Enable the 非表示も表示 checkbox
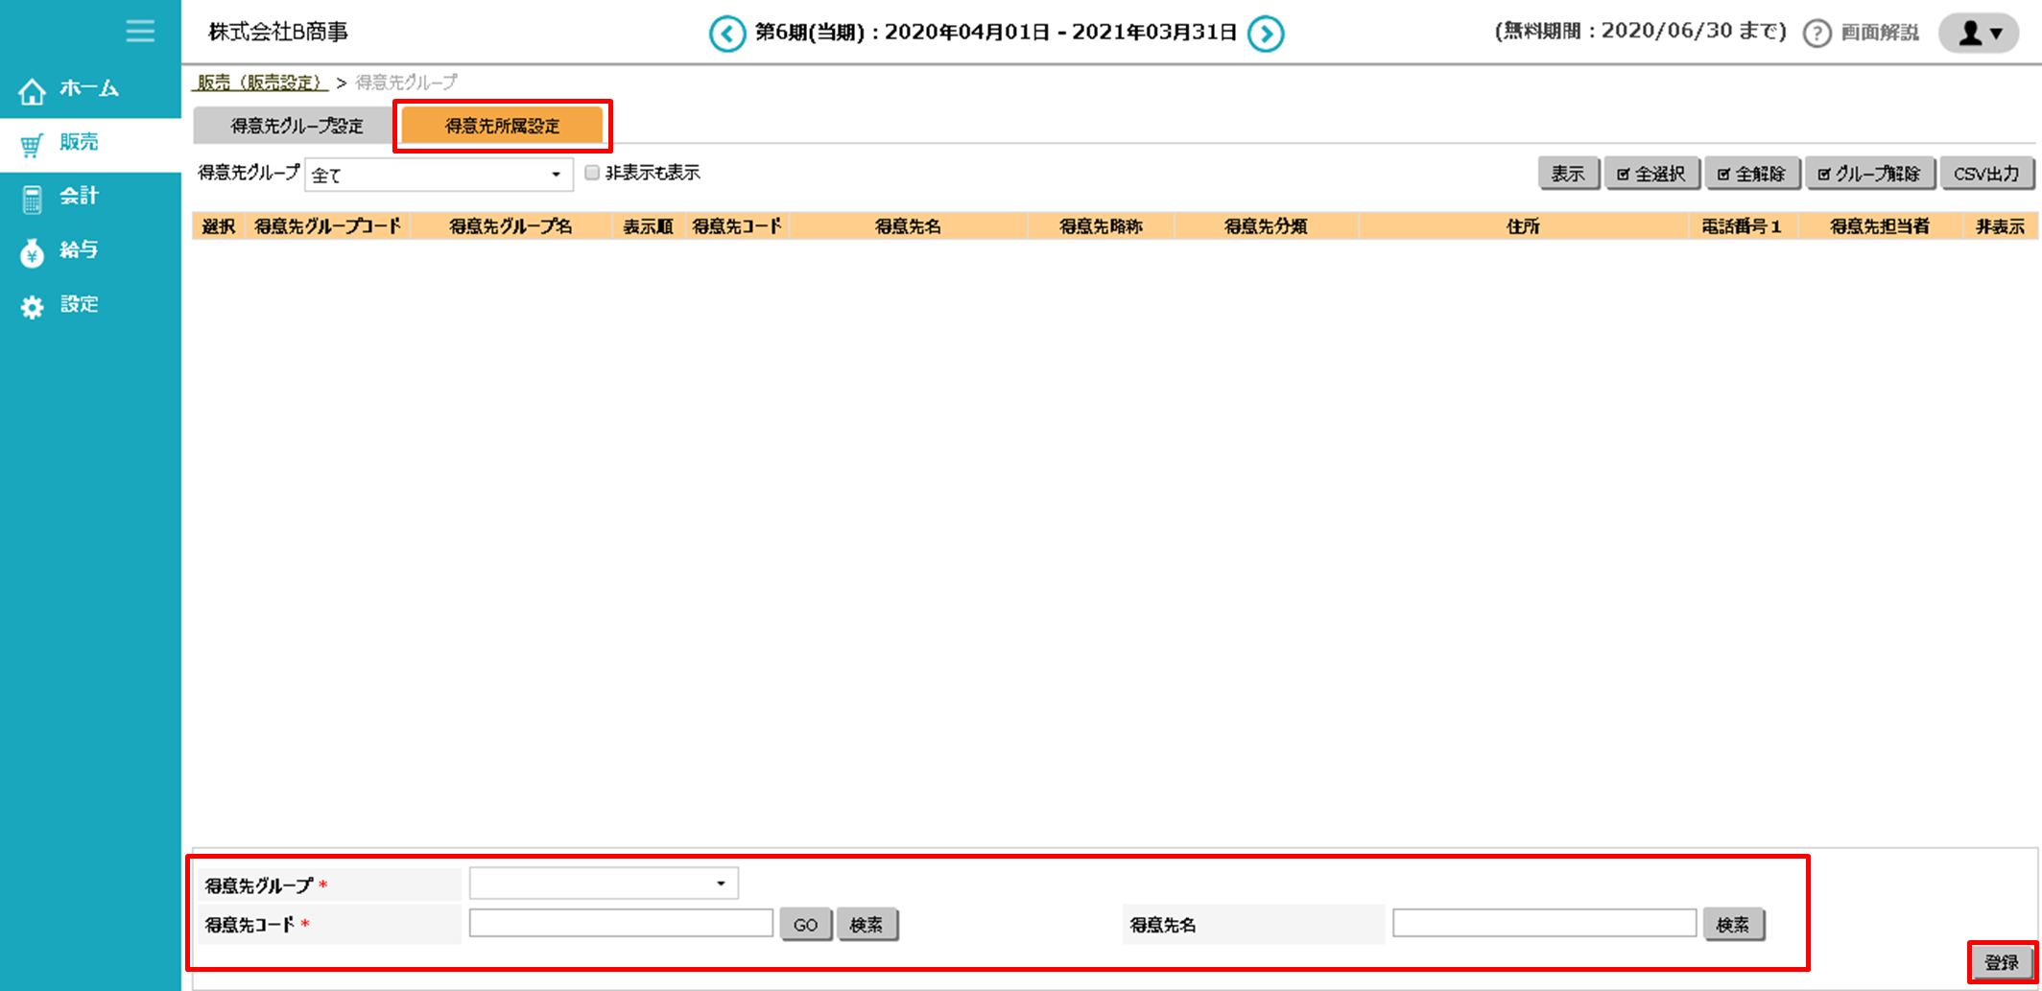Screen dimensions: 2042x991 click(x=592, y=172)
